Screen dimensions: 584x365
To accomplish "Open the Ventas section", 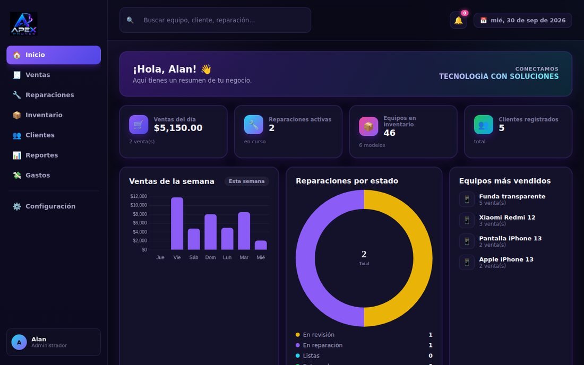I will (54, 75).
